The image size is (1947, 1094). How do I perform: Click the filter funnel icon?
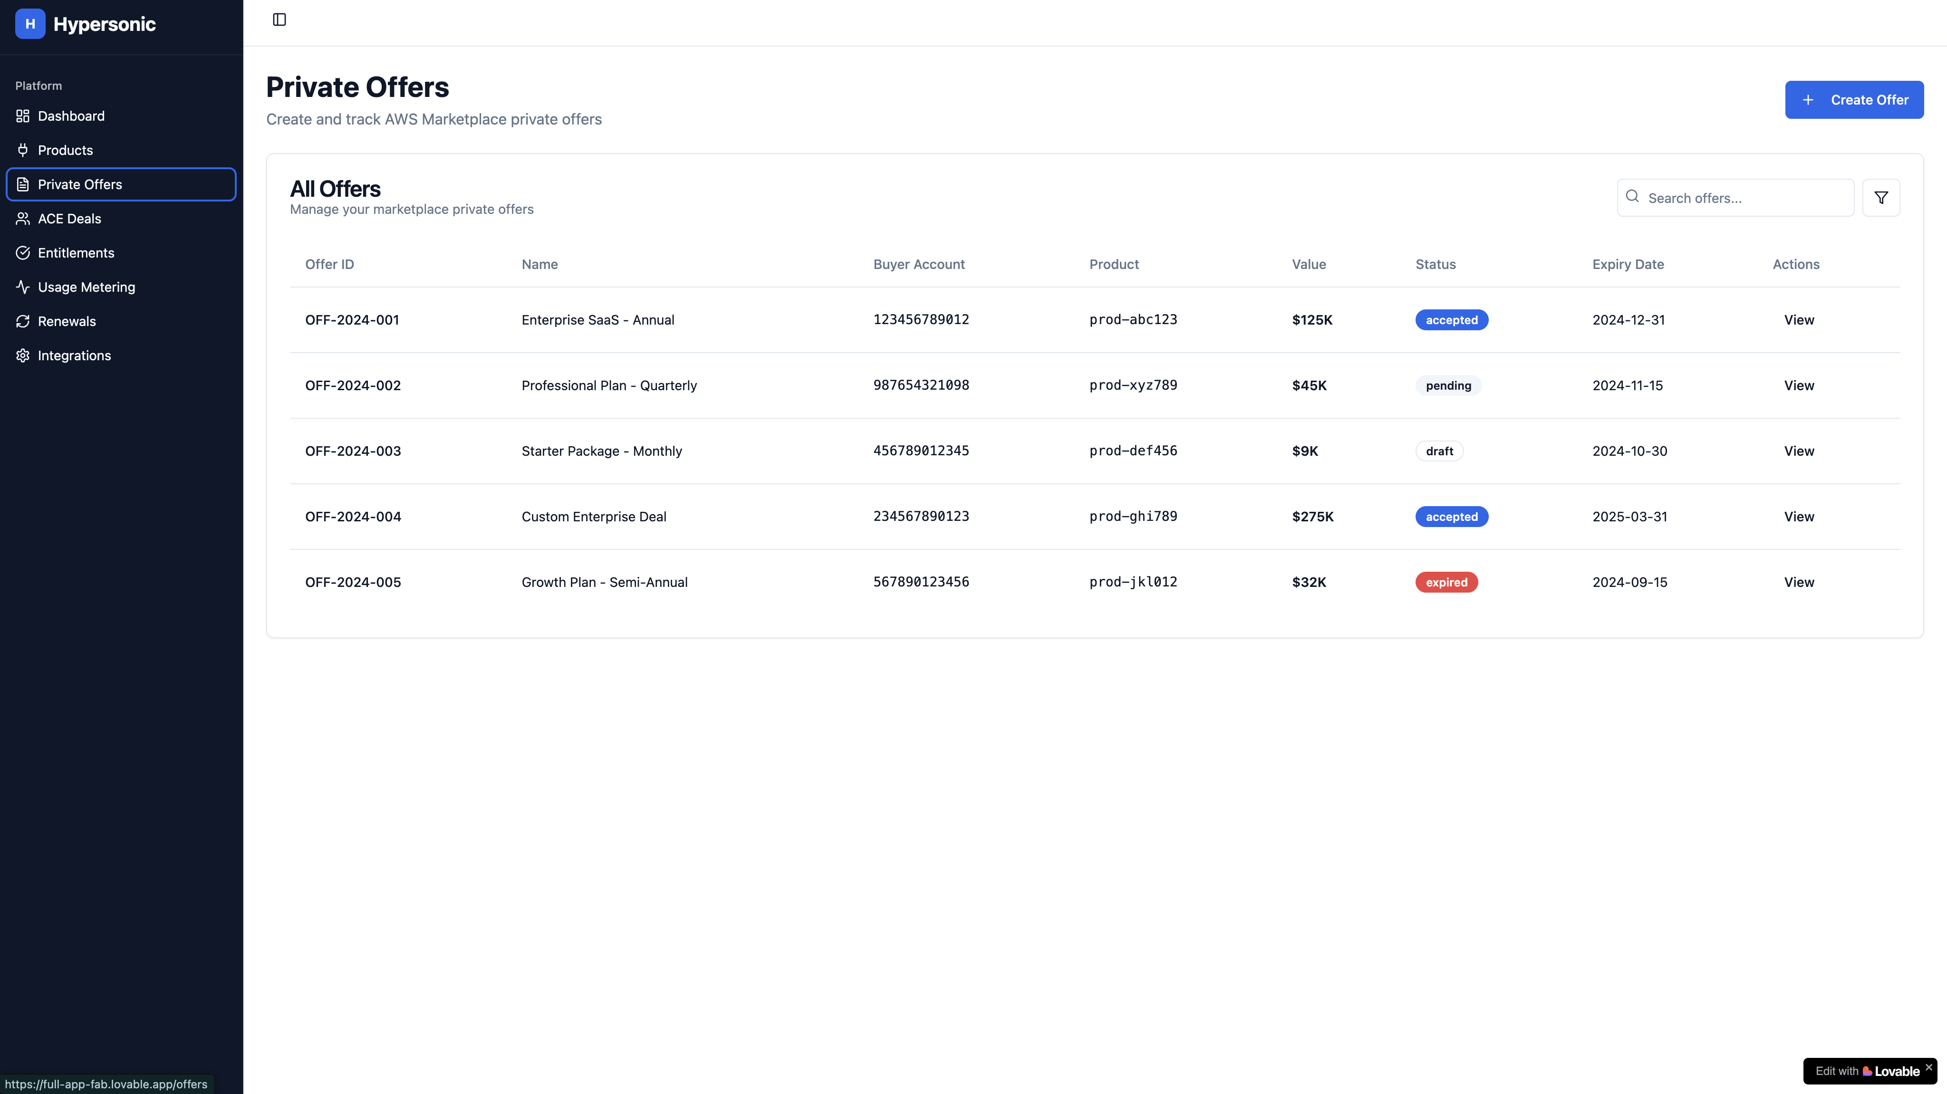tap(1880, 198)
